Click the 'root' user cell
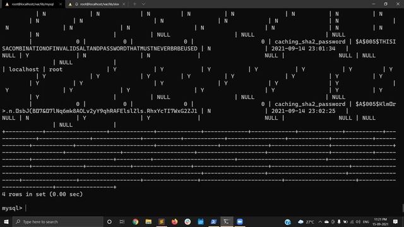The height and width of the screenshot is (227, 404). [x=56, y=69]
